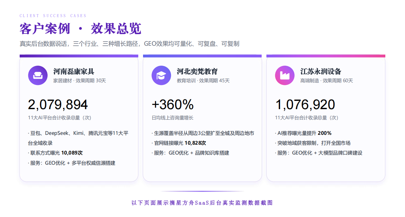Click the +360% figure
This screenshot has width=405, height=217.
click(x=173, y=105)
